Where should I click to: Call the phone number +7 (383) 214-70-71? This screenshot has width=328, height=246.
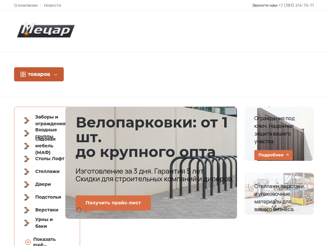pos(296,5)
